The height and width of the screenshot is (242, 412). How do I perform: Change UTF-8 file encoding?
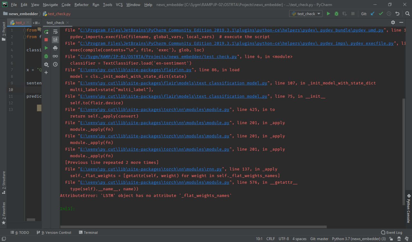click(x=284, y=239)
